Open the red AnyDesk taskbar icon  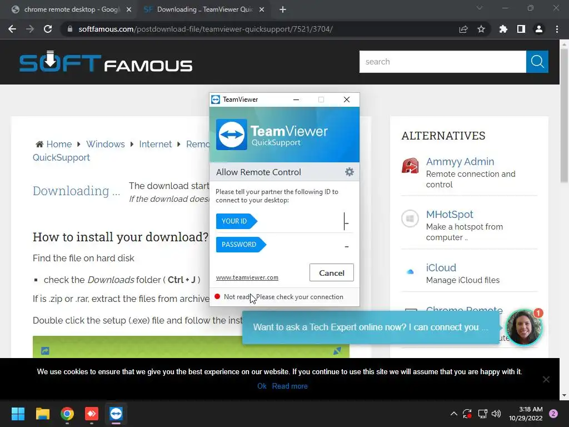(92, 414)
